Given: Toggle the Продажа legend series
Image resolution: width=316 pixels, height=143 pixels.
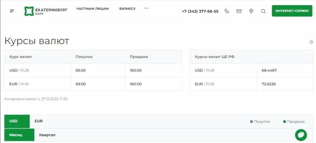Looking at the screenshot, I should [294, 122].
